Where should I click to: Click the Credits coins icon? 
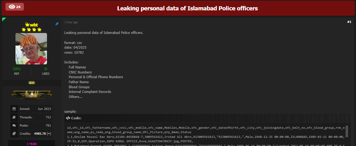click(14, 134)
